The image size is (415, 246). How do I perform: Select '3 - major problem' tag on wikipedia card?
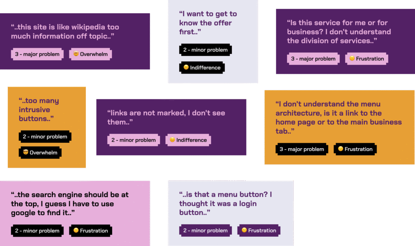[x=37, y=54]
